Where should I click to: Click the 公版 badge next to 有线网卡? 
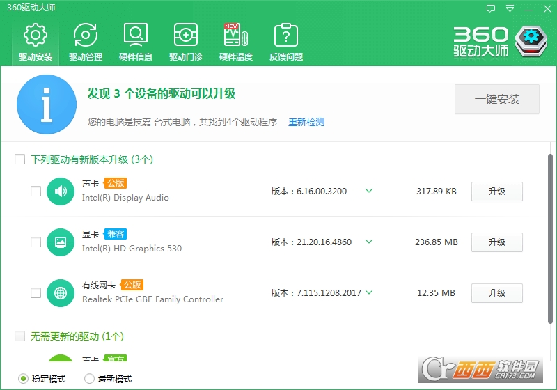click(x=132, y=285)
